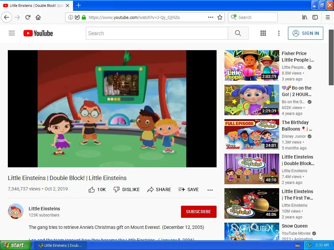
Task: Toggle the Firefox sidebar icon
Action: pyautogui.click(x=315, y=17)
